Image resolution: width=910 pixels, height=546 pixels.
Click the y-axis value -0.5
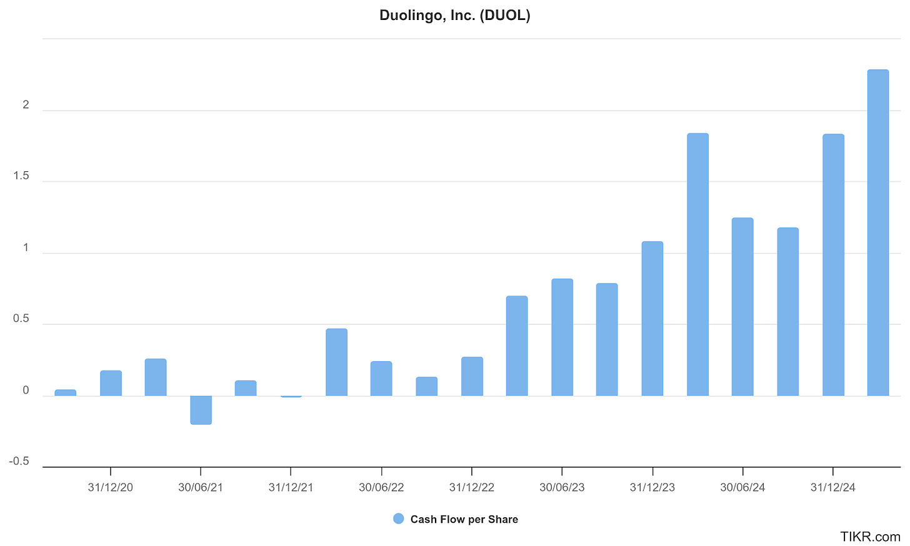(x=19, y=462)
